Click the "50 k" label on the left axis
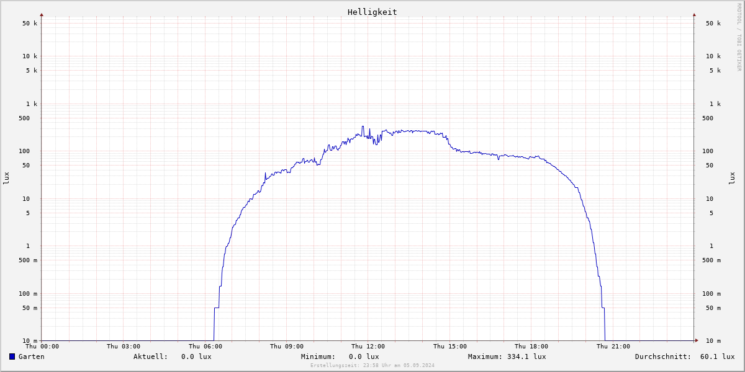 (30, 24)
